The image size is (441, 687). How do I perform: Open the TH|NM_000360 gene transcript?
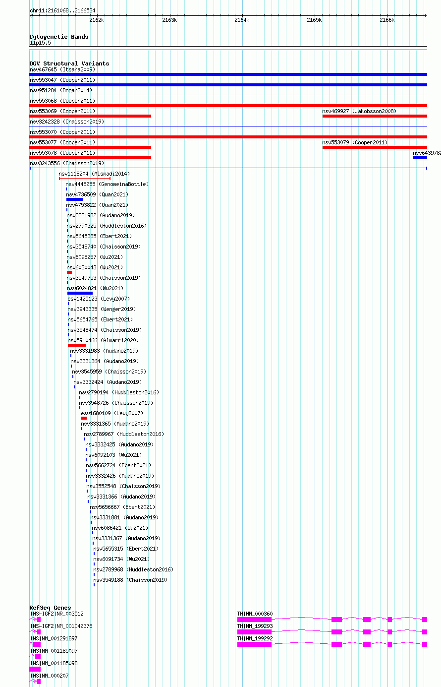[x=332, y=620]
